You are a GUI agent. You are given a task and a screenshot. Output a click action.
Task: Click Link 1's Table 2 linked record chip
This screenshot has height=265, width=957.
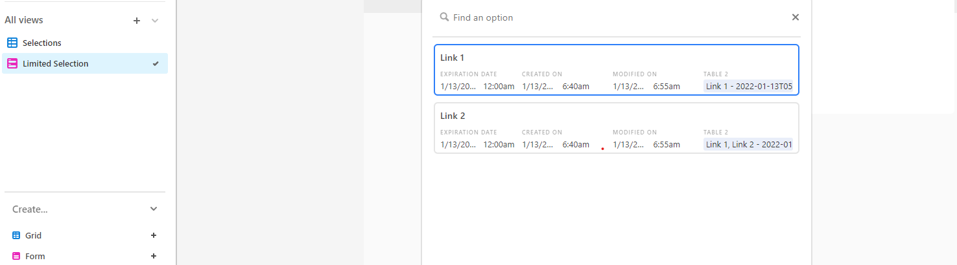[x=748, y=87]
